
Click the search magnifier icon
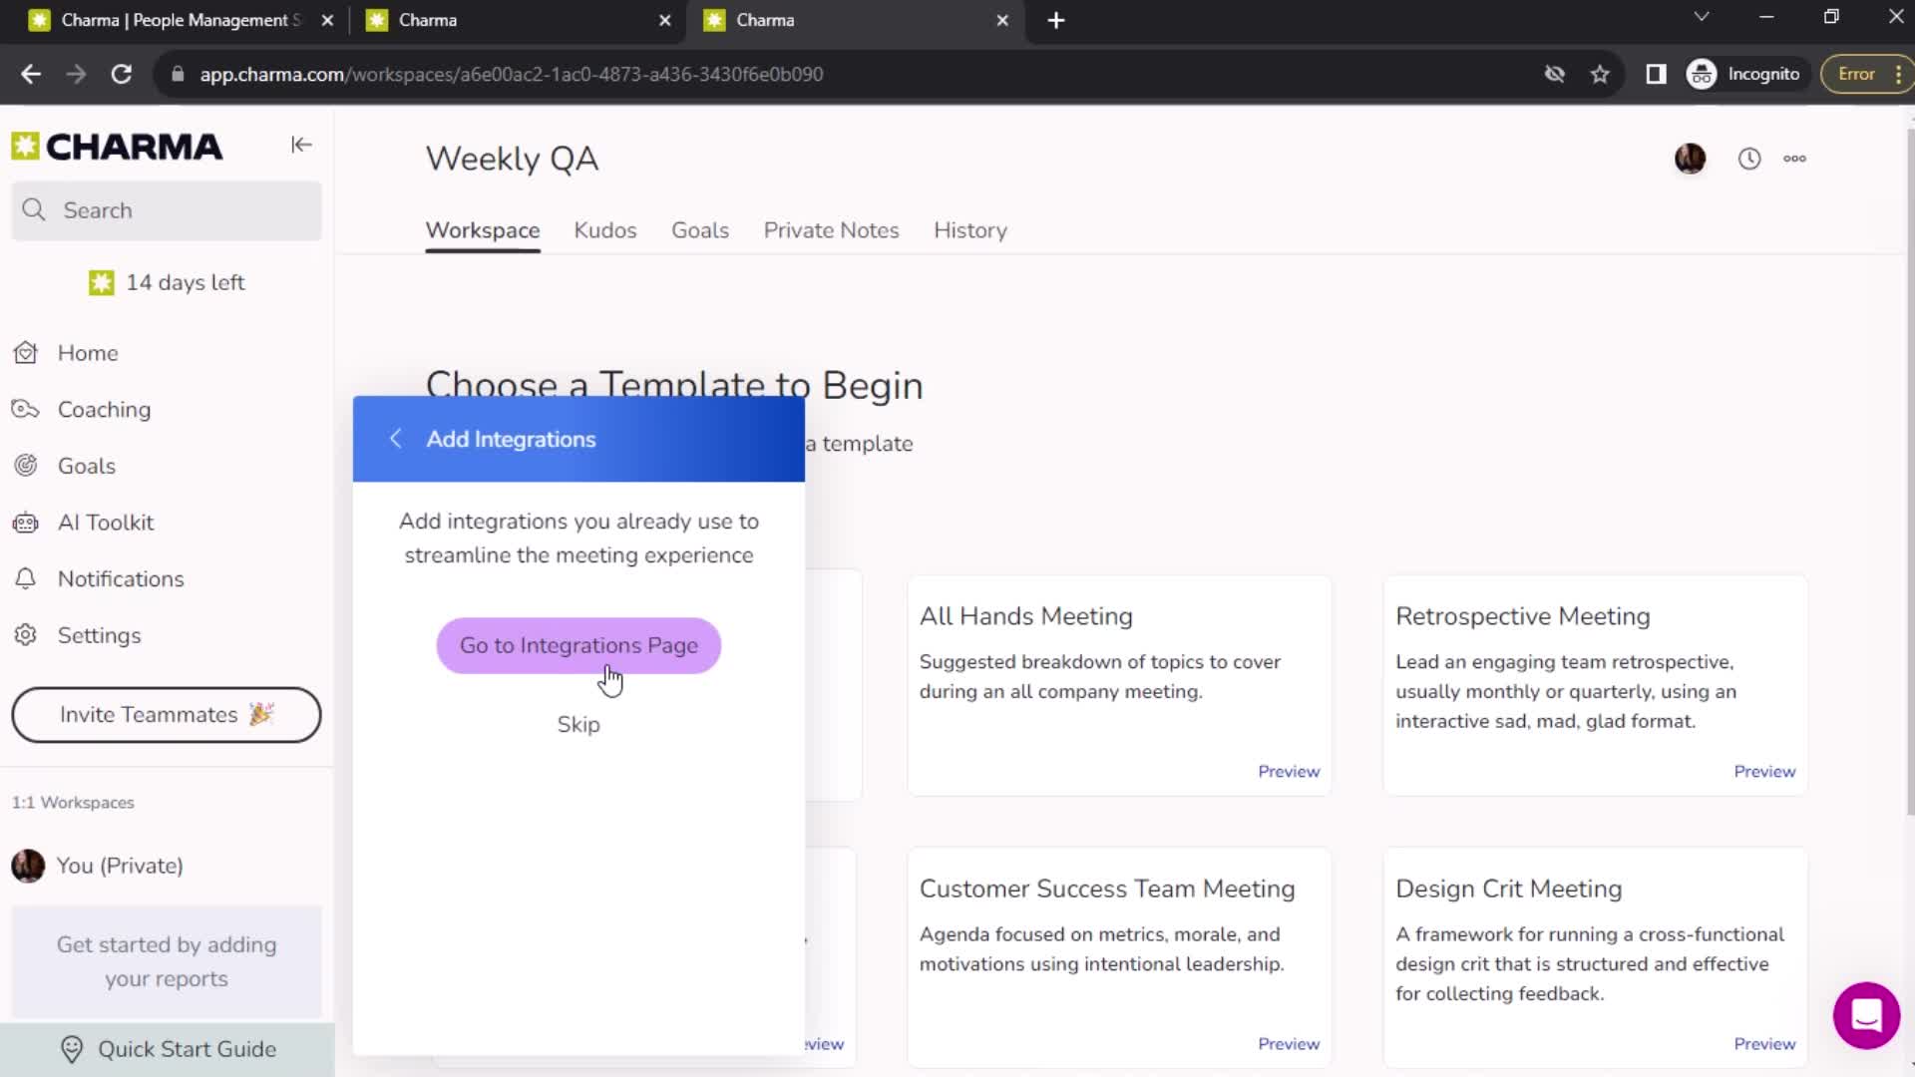[34, 210]
